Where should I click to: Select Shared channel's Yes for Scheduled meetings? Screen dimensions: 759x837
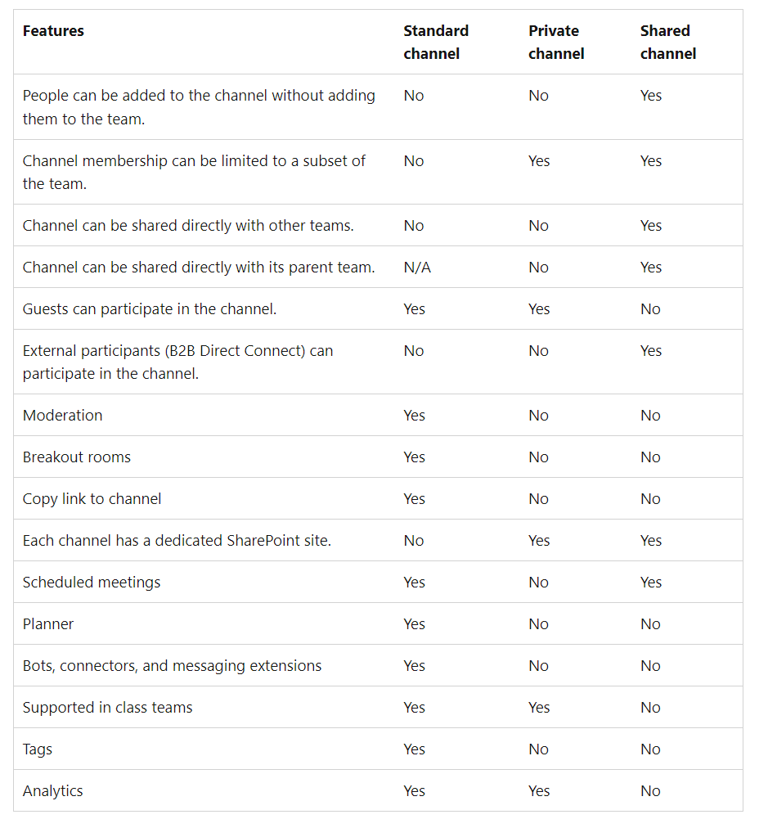click(651, 583)
